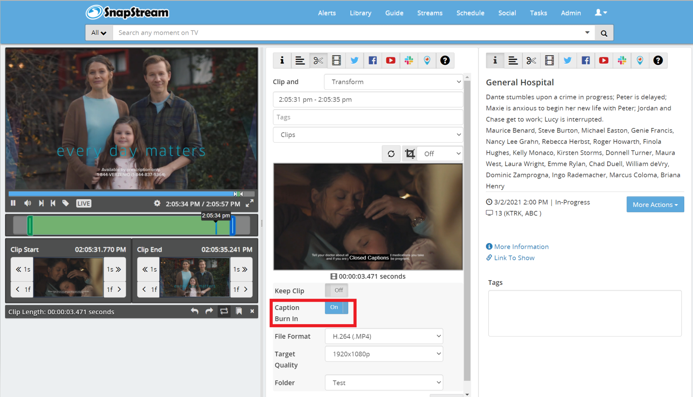The height and width of the screenshot is (397, 693).
Task: Mute the video player volume
Action: pyautogui.click(x=28, y=203)
